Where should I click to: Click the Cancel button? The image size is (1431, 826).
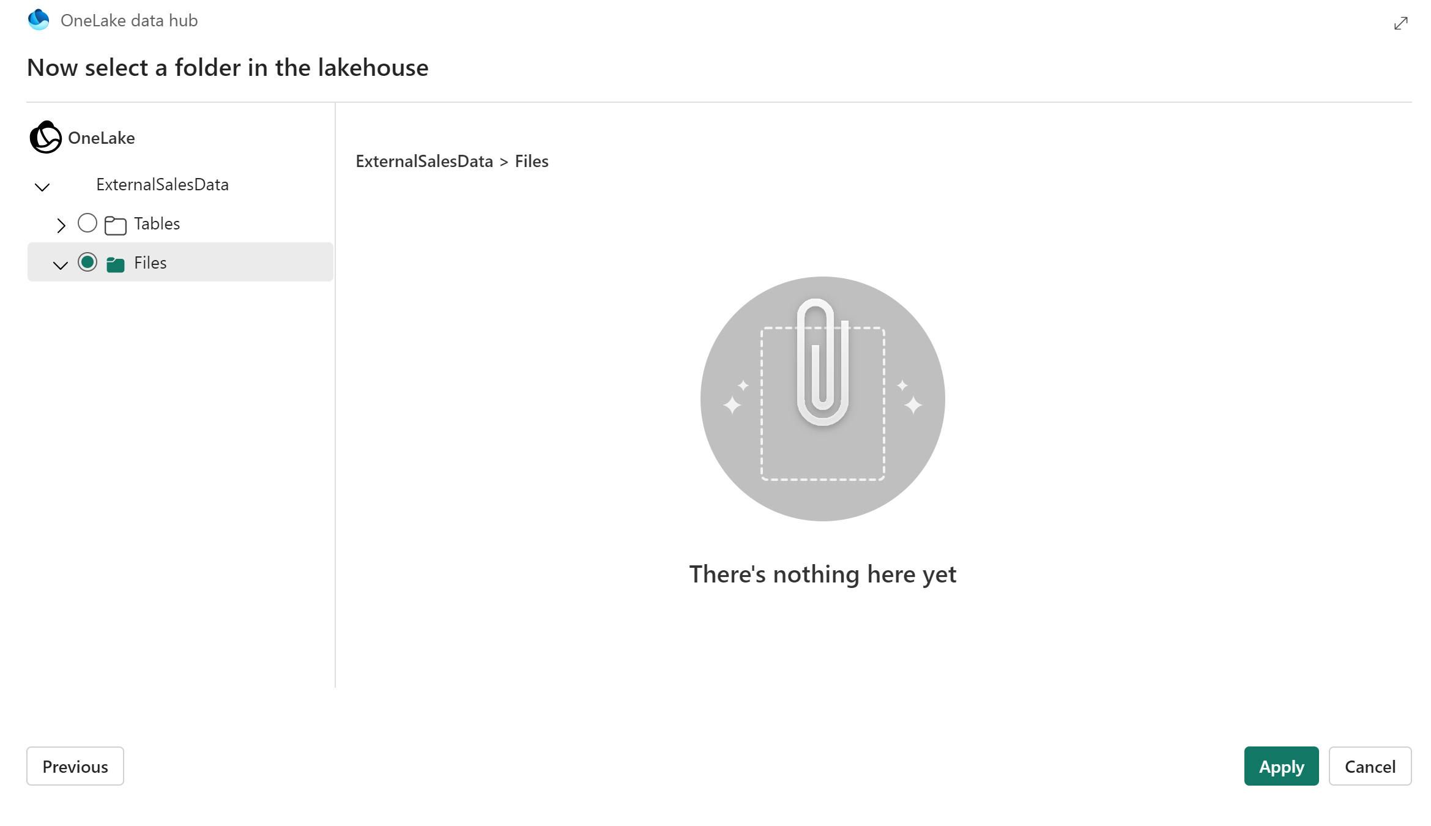point(1370,766)
